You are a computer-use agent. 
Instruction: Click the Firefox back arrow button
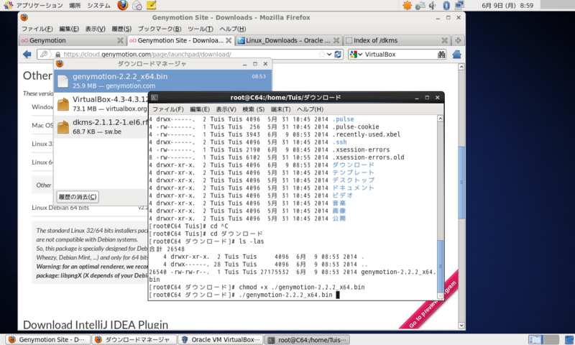[x=27, y=54]
